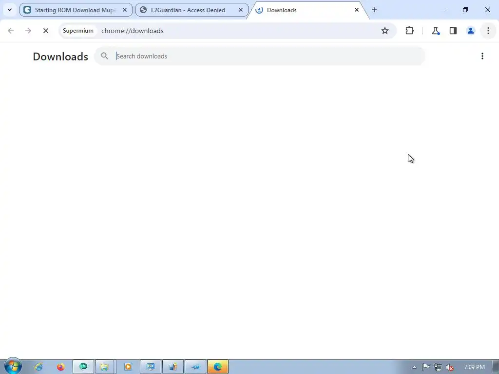Screen dimensions: 499x374
Task: Open Supermium three-dot main menu
Action: click(488, 31)
